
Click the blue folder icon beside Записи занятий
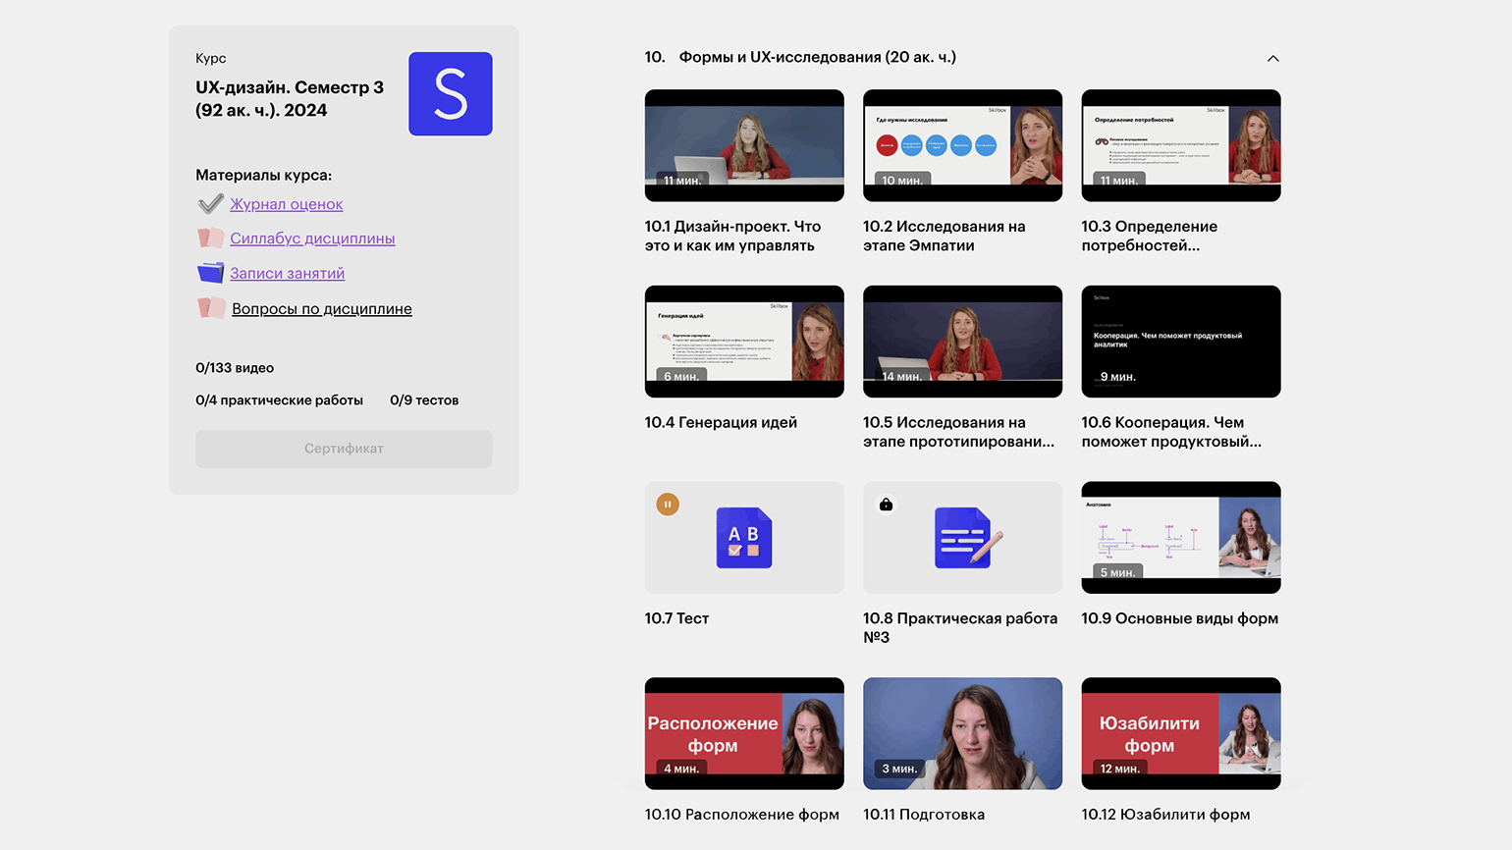[210, 273]
